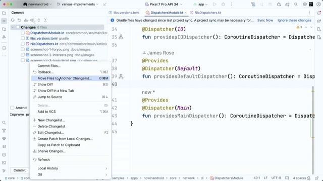323x181 pixels.
Task: Select Move Files to Another Changelist...
Action: click(70, 78)
